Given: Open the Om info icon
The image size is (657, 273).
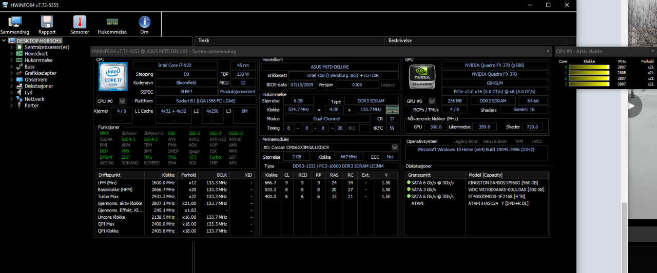Looking at the screenshot, I should [x=144, y=22].
